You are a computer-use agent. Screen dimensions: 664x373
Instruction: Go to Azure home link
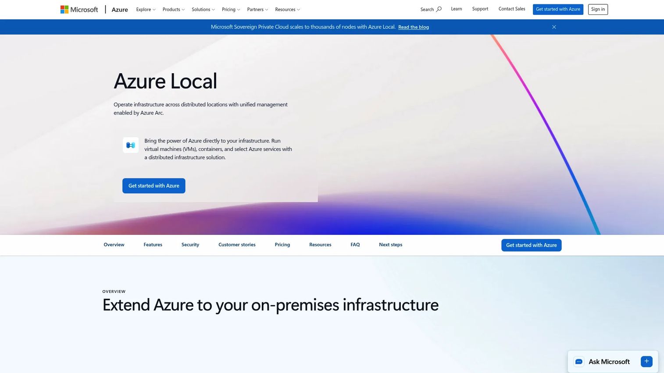[x=120, y=9]
